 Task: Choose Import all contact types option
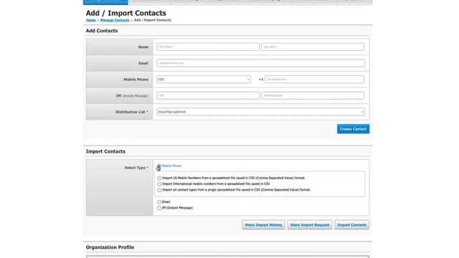tap(159, 190)
